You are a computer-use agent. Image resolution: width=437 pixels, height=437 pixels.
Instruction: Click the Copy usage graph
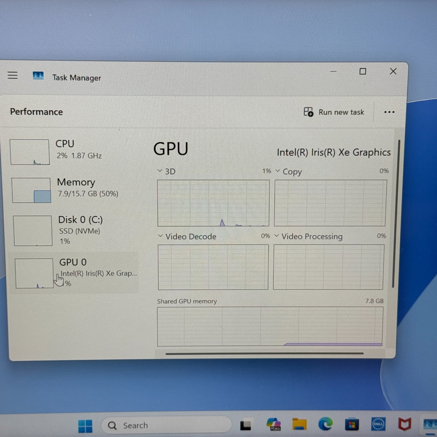coord(330,203)
